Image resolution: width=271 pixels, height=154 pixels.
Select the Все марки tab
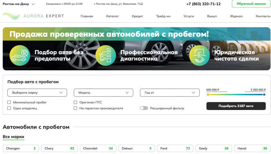click(13, 137)
